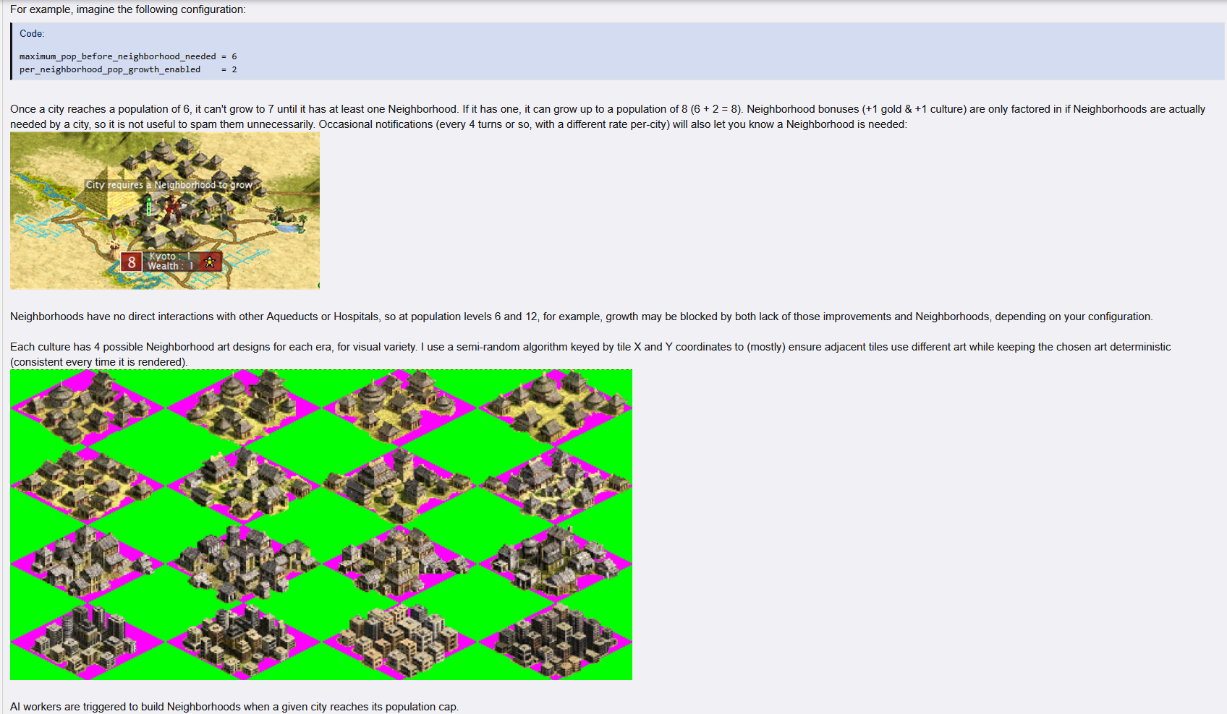Click the "City requires a Neighborhood to grow" message
Viewport: 1227px width, 714px height.
point(169,185)
